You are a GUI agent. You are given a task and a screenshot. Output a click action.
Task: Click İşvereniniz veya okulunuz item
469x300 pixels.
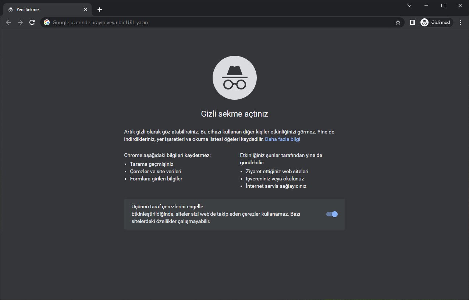tap(275, 179)
